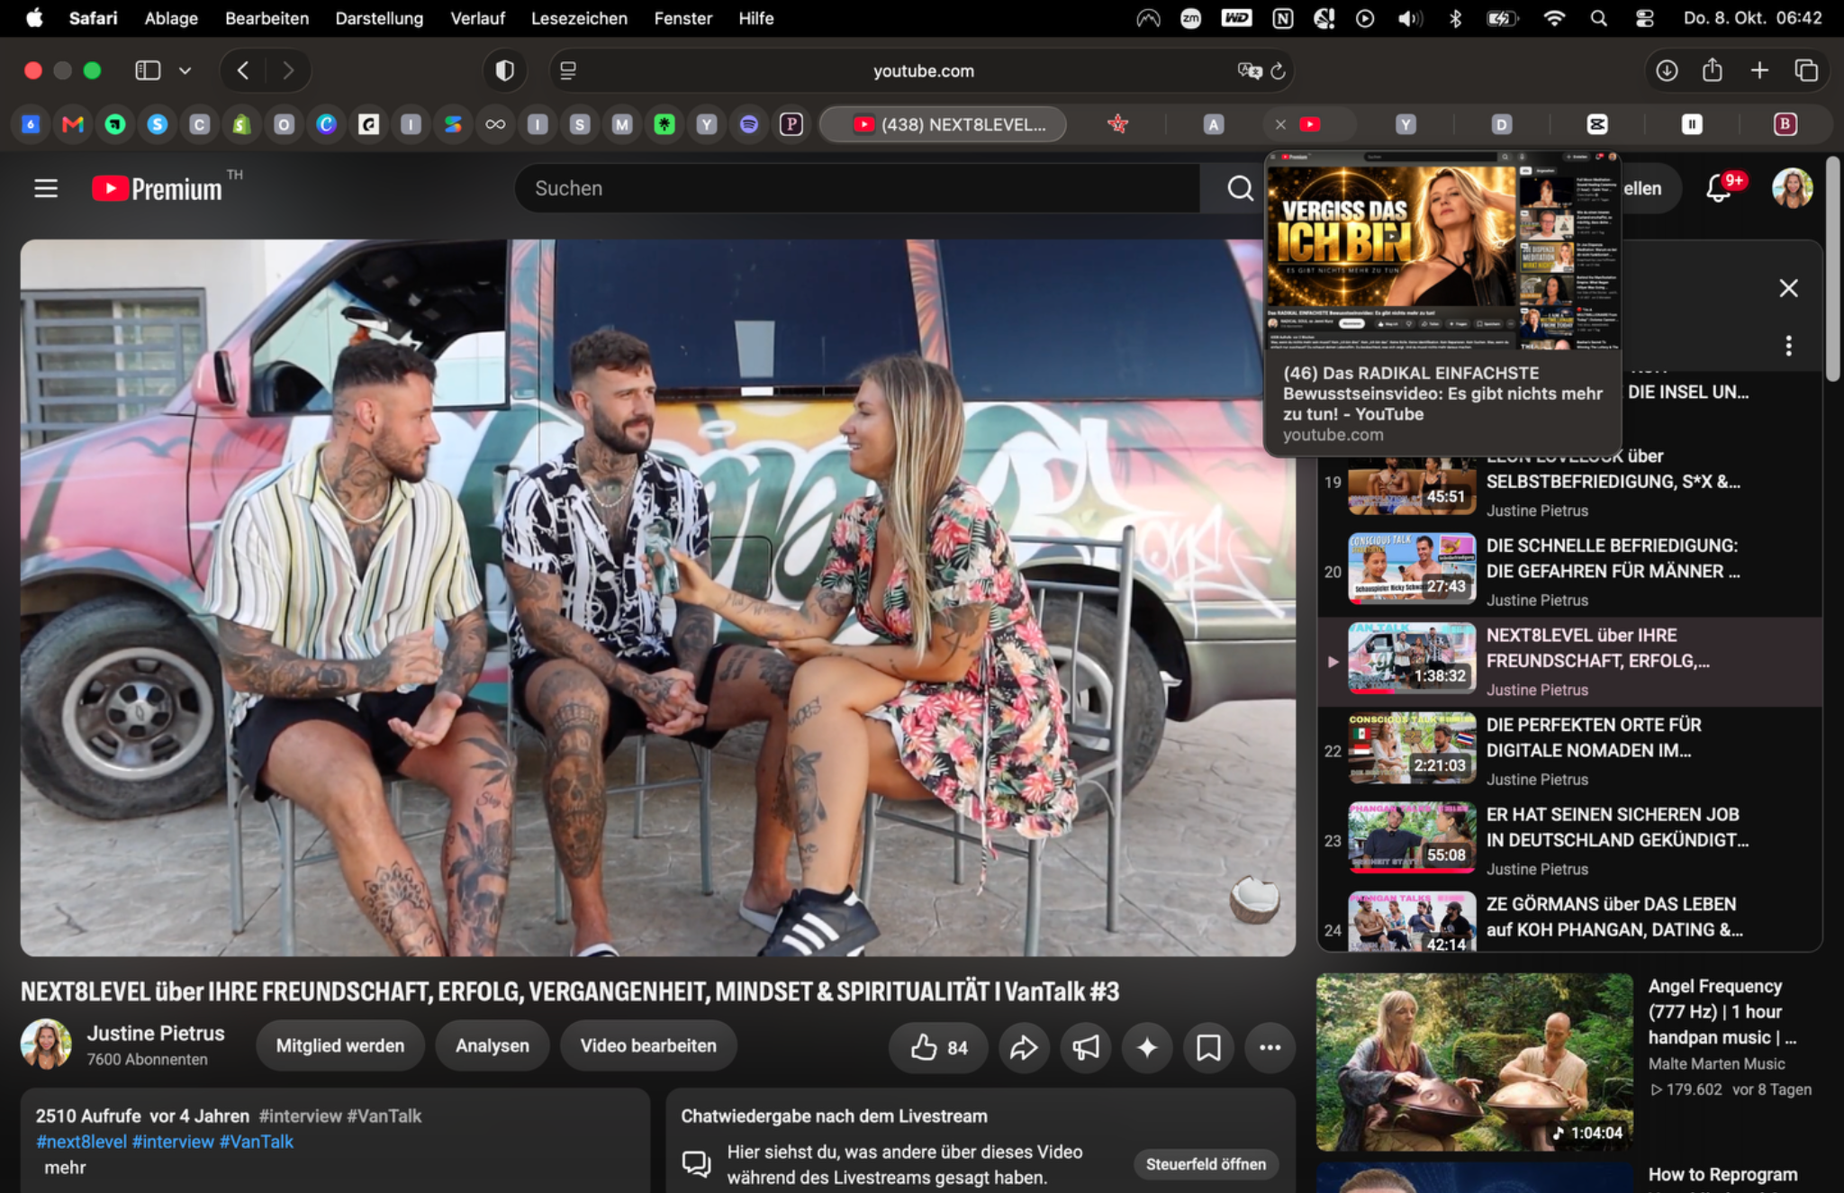Click Steuerfeld öffnen button
The image size is (1844, 1193).
(1206, 1164)
